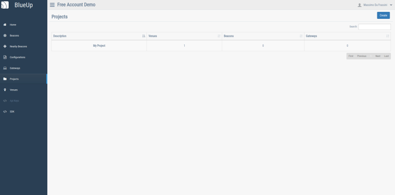Click the Massimo Da Frassini username

click(375, 5)
